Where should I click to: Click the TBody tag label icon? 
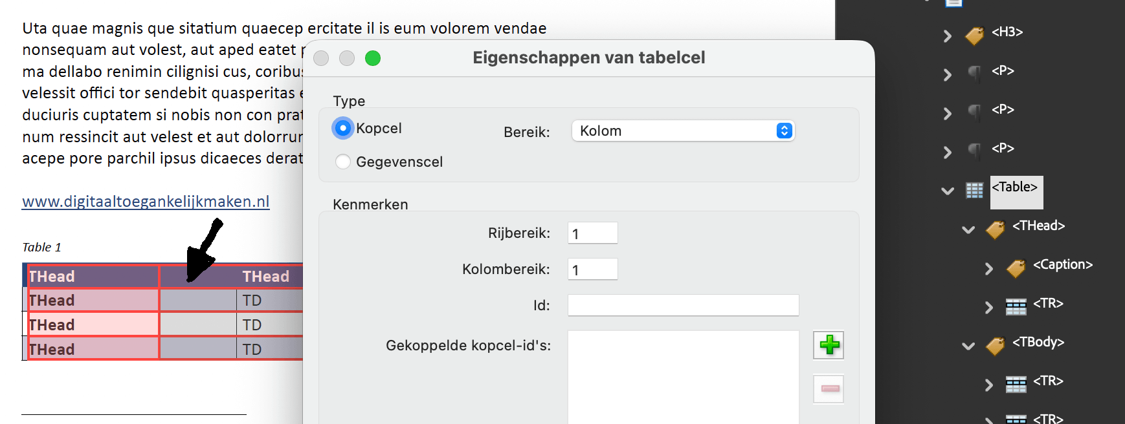[x=995, y=345]
